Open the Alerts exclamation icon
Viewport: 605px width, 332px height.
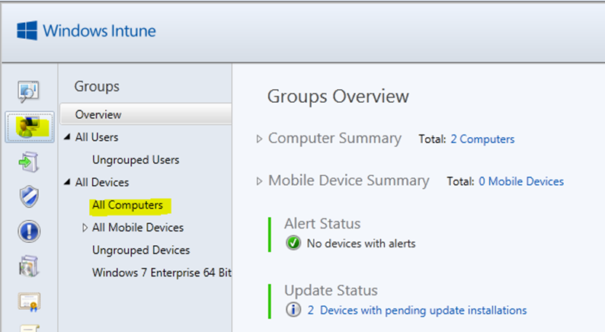click(x=29, y=231)
